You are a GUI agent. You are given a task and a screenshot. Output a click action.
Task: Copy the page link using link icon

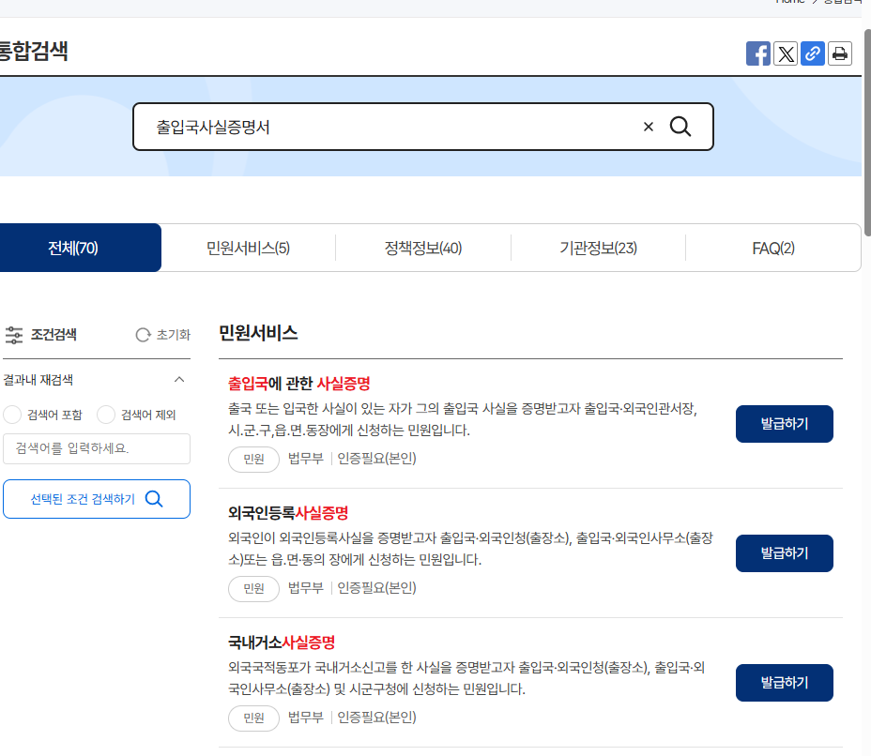[x=812, y=53]
